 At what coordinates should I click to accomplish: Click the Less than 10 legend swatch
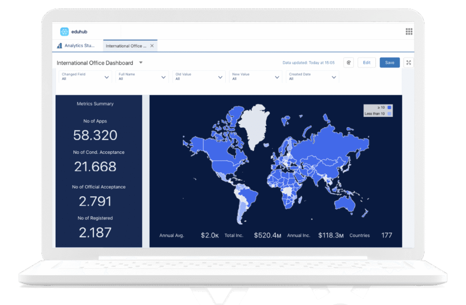389,113
